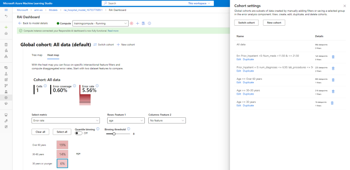The width and height of the screenshot is (350, 170).
Task: Open the Columns: Feature 2 dropdown
Action: (167, 120)
